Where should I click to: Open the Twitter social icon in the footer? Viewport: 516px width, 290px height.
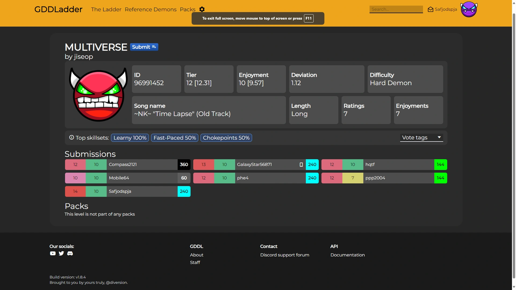tap(61, 253)
